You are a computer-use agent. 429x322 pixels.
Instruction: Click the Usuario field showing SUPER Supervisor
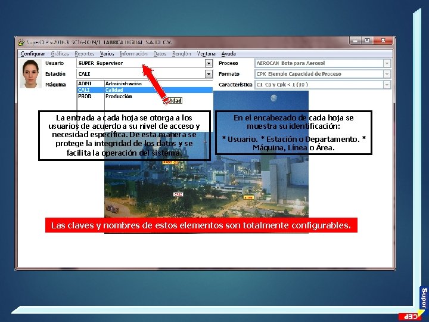coord(141,64)
